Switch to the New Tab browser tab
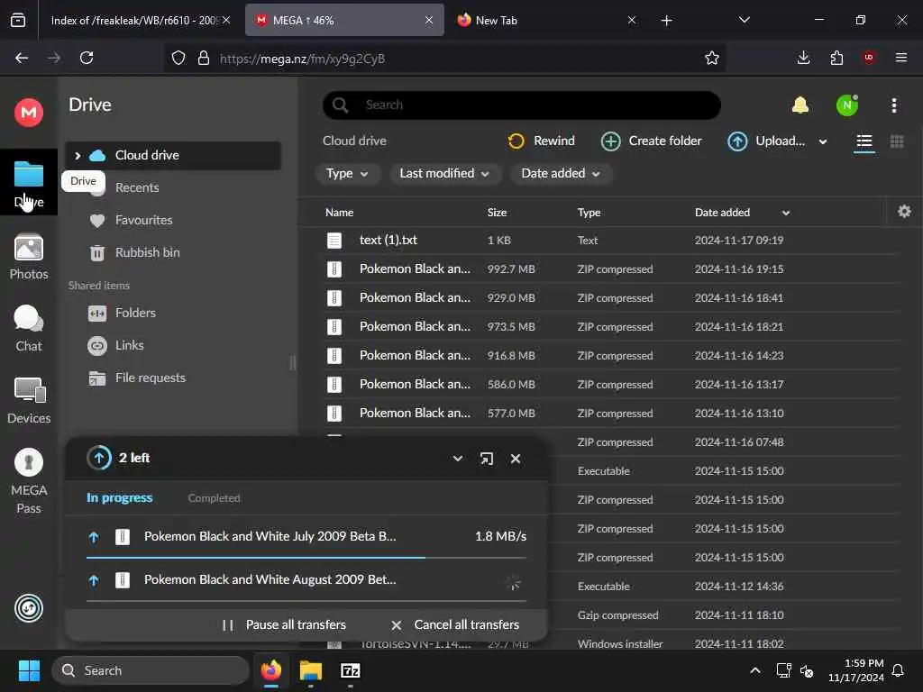 545,21
